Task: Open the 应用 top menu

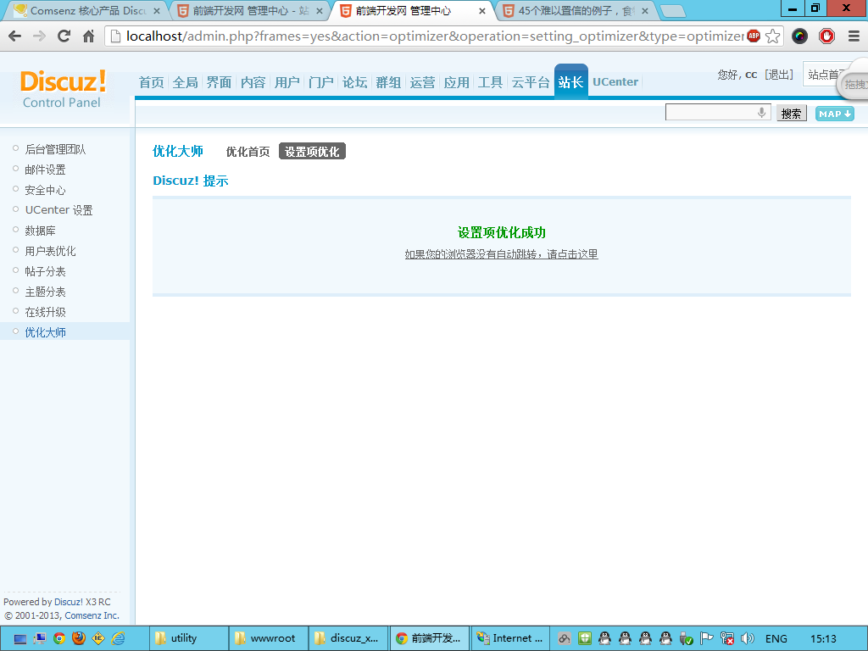Action: (456, 82)
